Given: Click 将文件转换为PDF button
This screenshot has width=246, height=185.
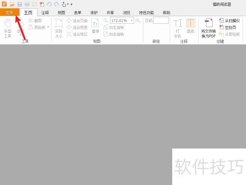Looking at the screenshot, I should pyautogui.click(x=209, y=28).
